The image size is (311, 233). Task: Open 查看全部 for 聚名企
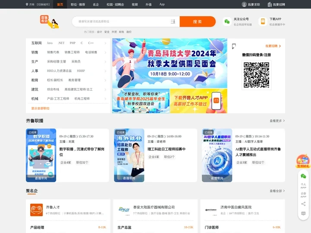pos(277,191)
